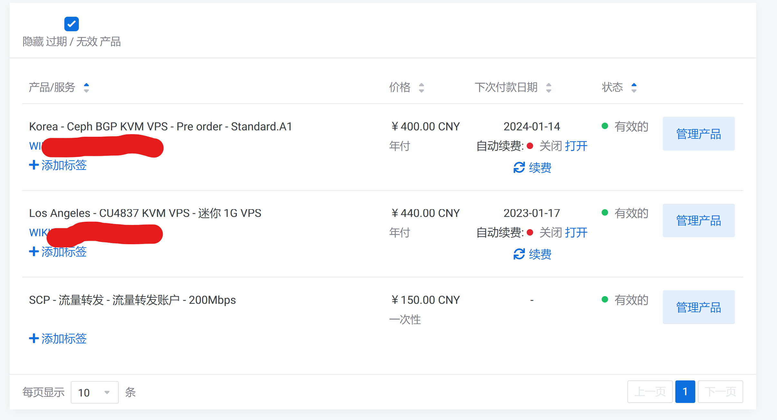
Task: Click 管理产品 for SCP 流量转发 product
Action: coord(698,307)
